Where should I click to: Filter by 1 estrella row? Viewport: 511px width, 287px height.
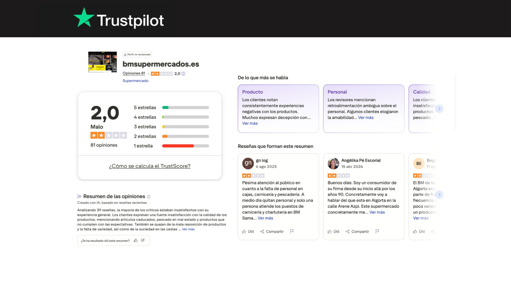pyautogui.click(x=171, y=146)
